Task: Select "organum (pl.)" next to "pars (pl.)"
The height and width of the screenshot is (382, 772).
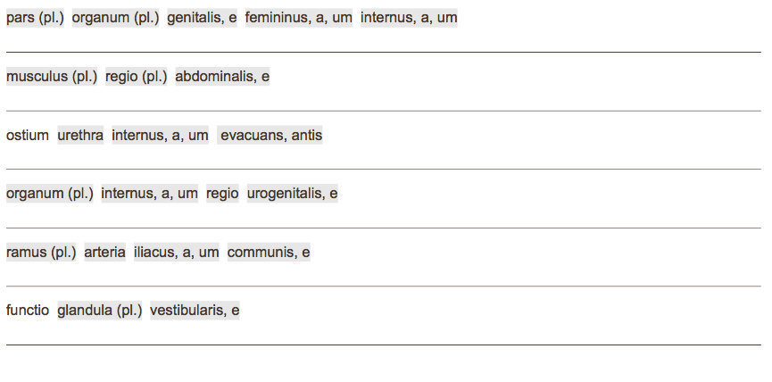Action: pyautogui.click(x=116, y=18)
